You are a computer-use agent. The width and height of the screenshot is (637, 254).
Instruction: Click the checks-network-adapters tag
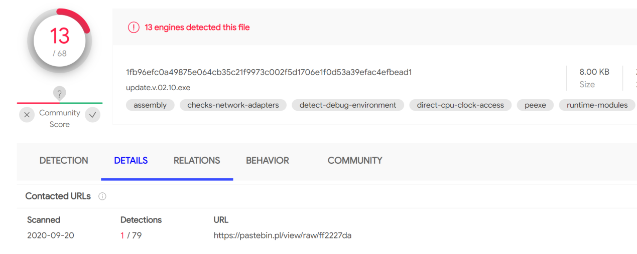pyautogui.click(x=233, y=105)
